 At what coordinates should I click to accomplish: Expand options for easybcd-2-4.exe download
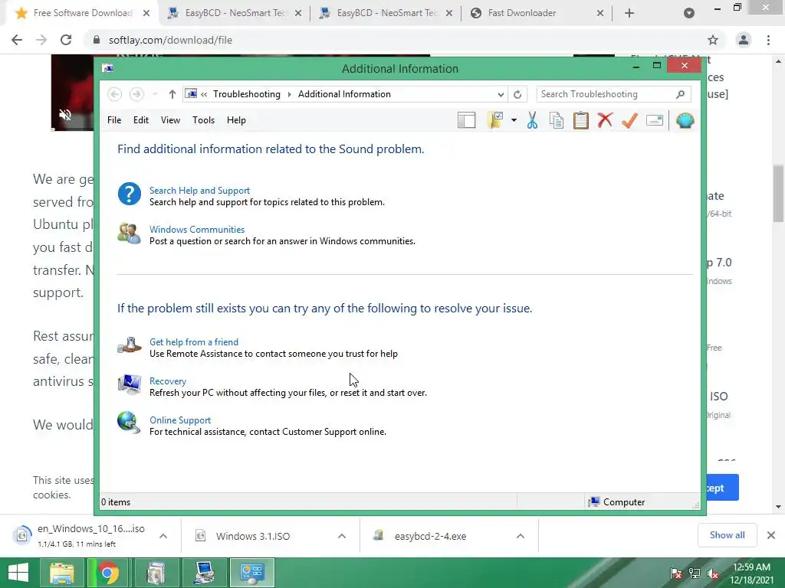521,535
